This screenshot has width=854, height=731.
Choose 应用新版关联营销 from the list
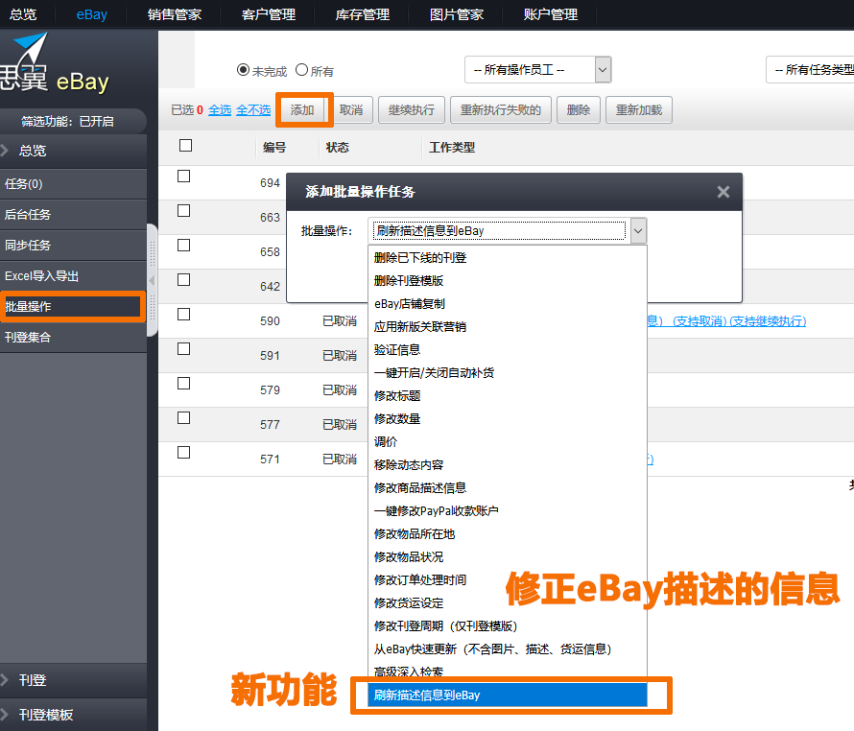click(x=508, y=327)
